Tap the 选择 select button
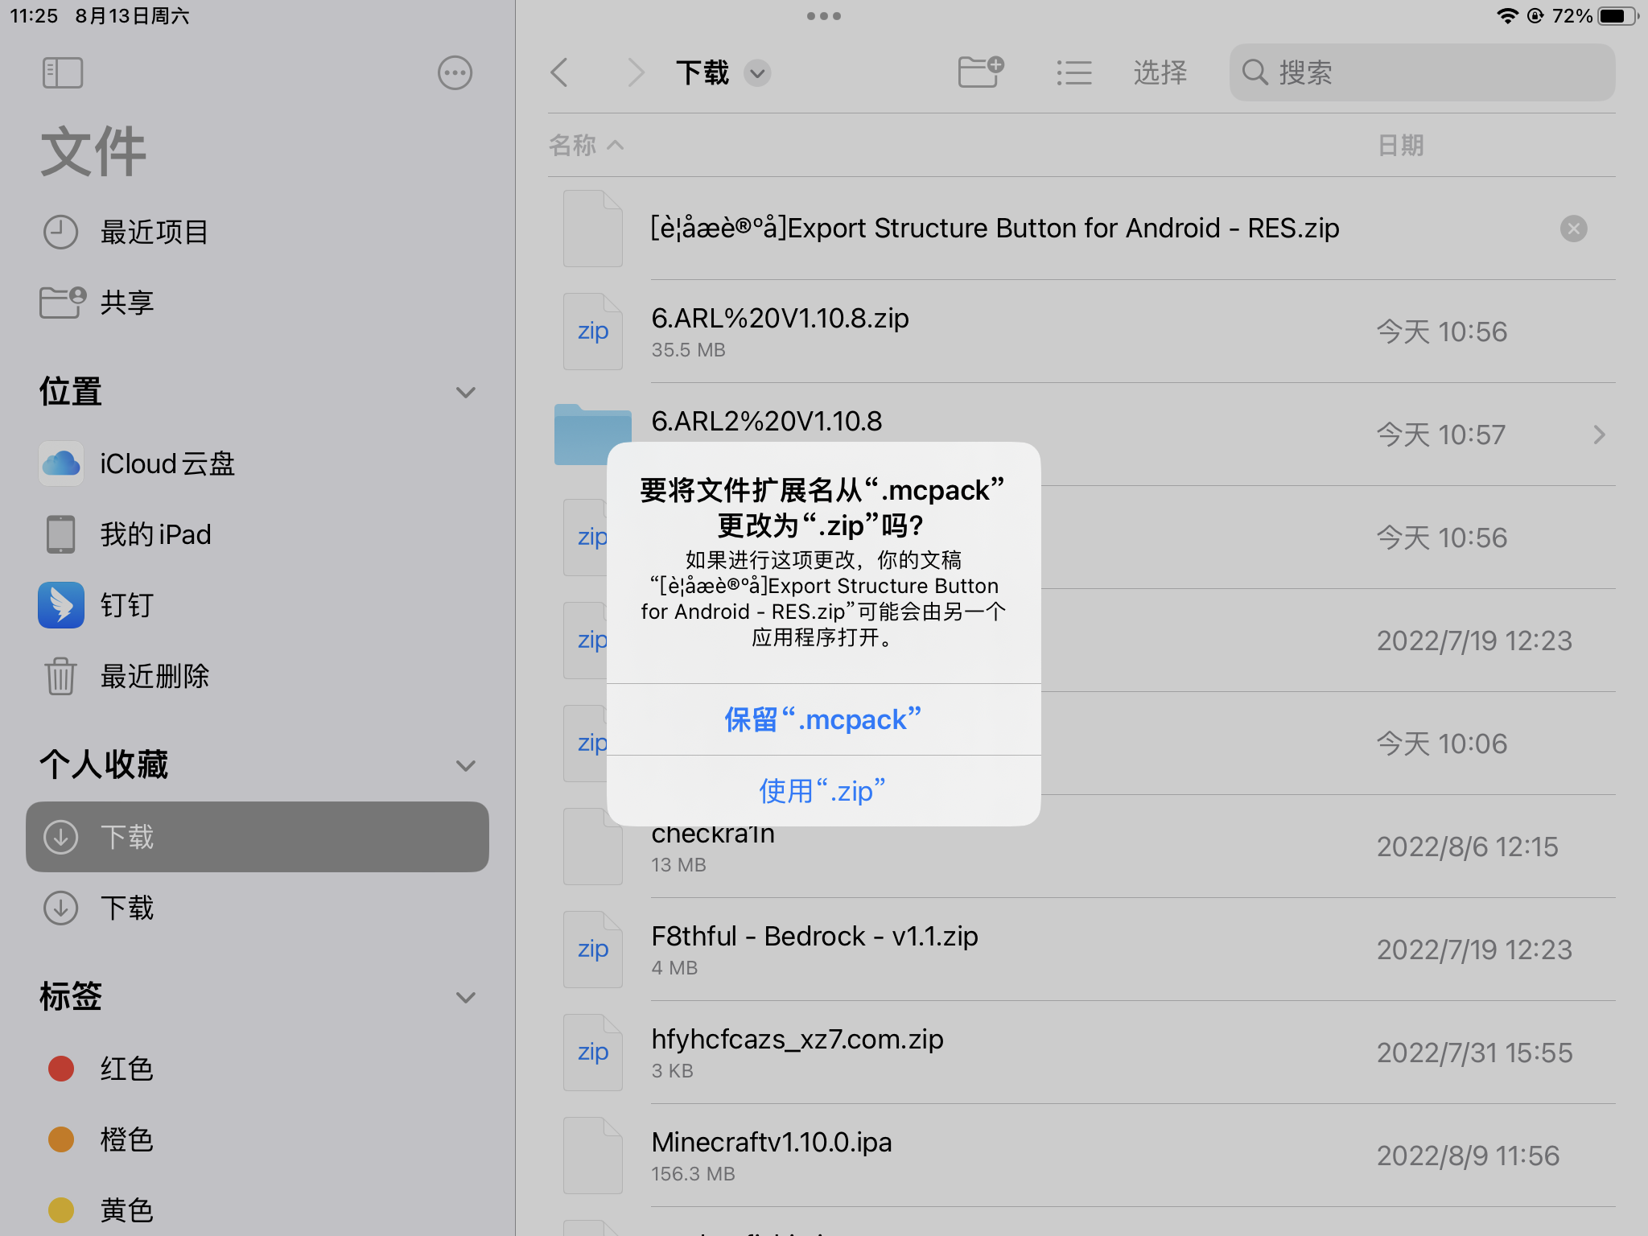Screen dimensions: 1648x1236 pyautogui.click(x=1160, y=72)
